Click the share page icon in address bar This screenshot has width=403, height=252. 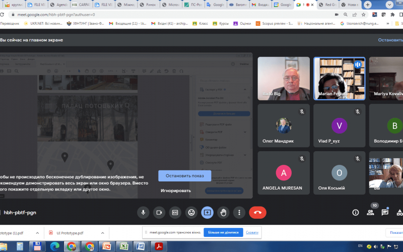(355, 15)
